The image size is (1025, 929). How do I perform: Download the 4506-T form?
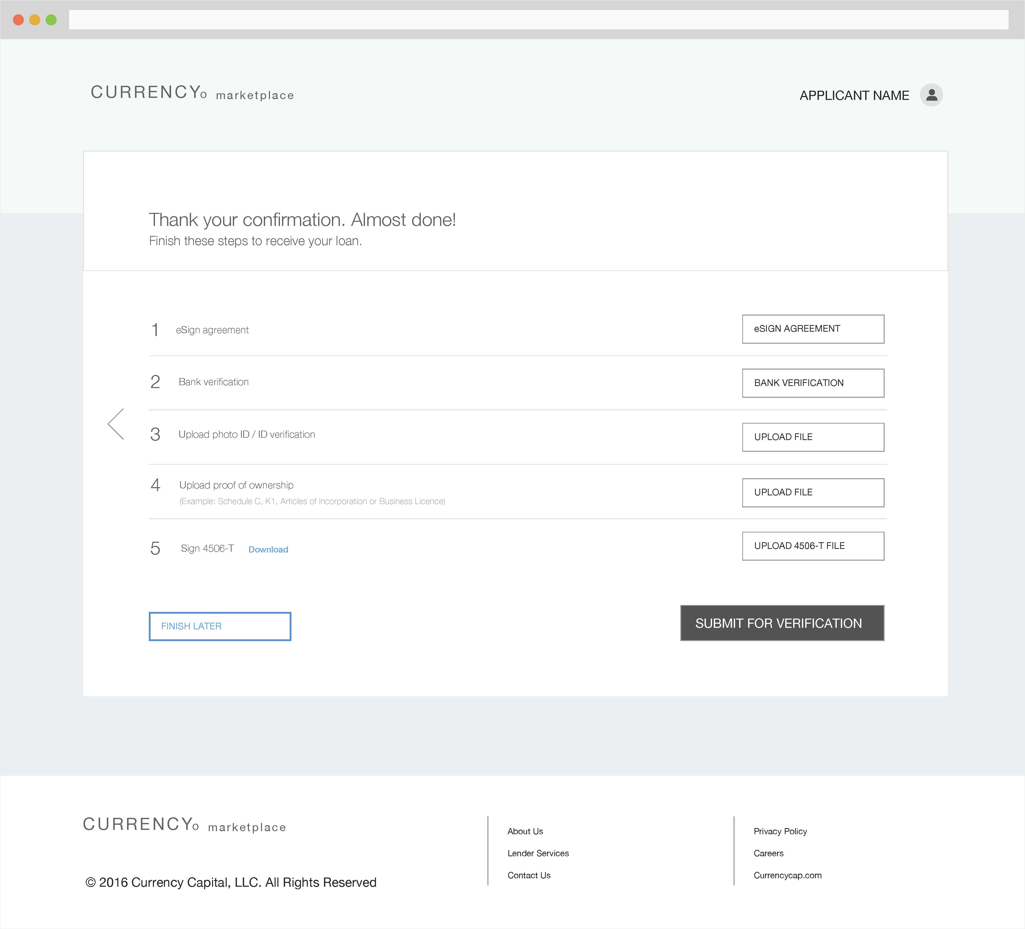coord(268,549)
